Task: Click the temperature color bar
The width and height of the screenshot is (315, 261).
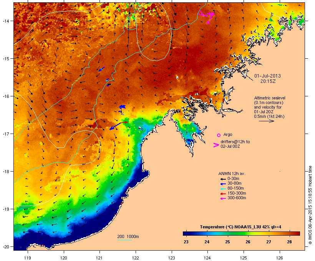Action: (241, 233)
